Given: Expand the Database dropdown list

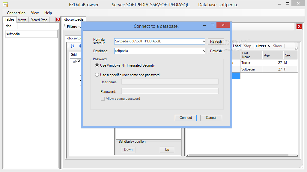Looking at the screenshot, I should [x=204, y=51].
